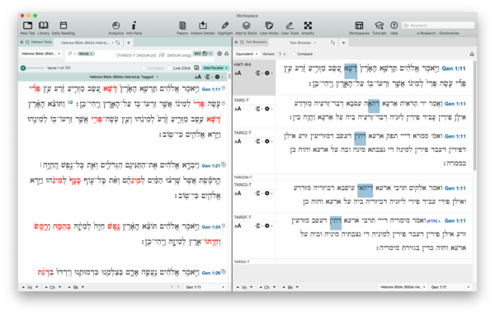Viewport: 495px width, 315px height.
Task: Toggle Compare checkbox in Hebrew Texts pane
Action: click(144, 68)
